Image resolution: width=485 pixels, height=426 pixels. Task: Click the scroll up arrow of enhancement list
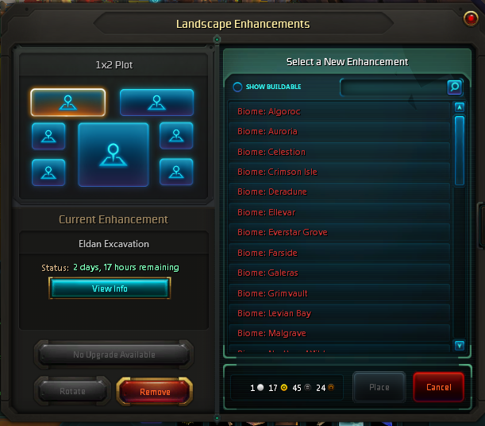[460, 107]
